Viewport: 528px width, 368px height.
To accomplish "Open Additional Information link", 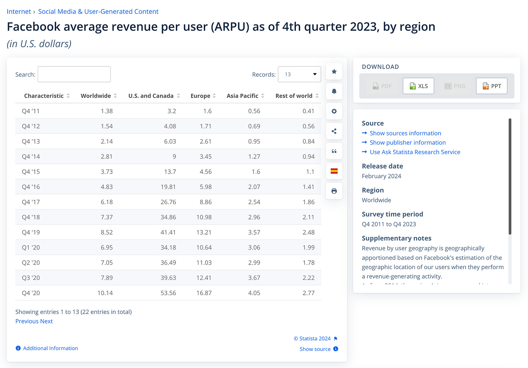I will tap(50, 348).
